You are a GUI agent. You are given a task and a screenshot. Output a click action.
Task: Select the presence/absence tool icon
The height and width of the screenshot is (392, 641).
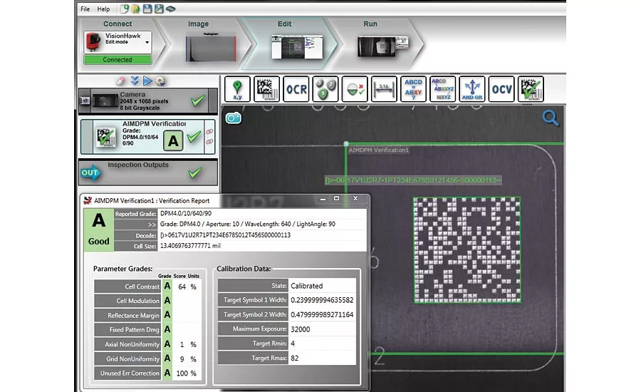click(355, 89)
